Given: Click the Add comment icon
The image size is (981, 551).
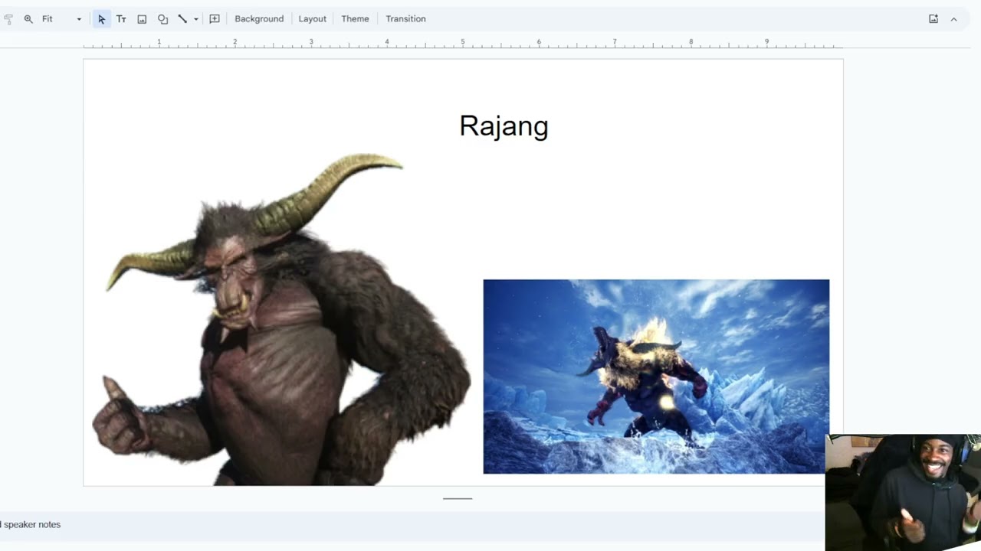Looking at the screenshot, I should [215, 19].
